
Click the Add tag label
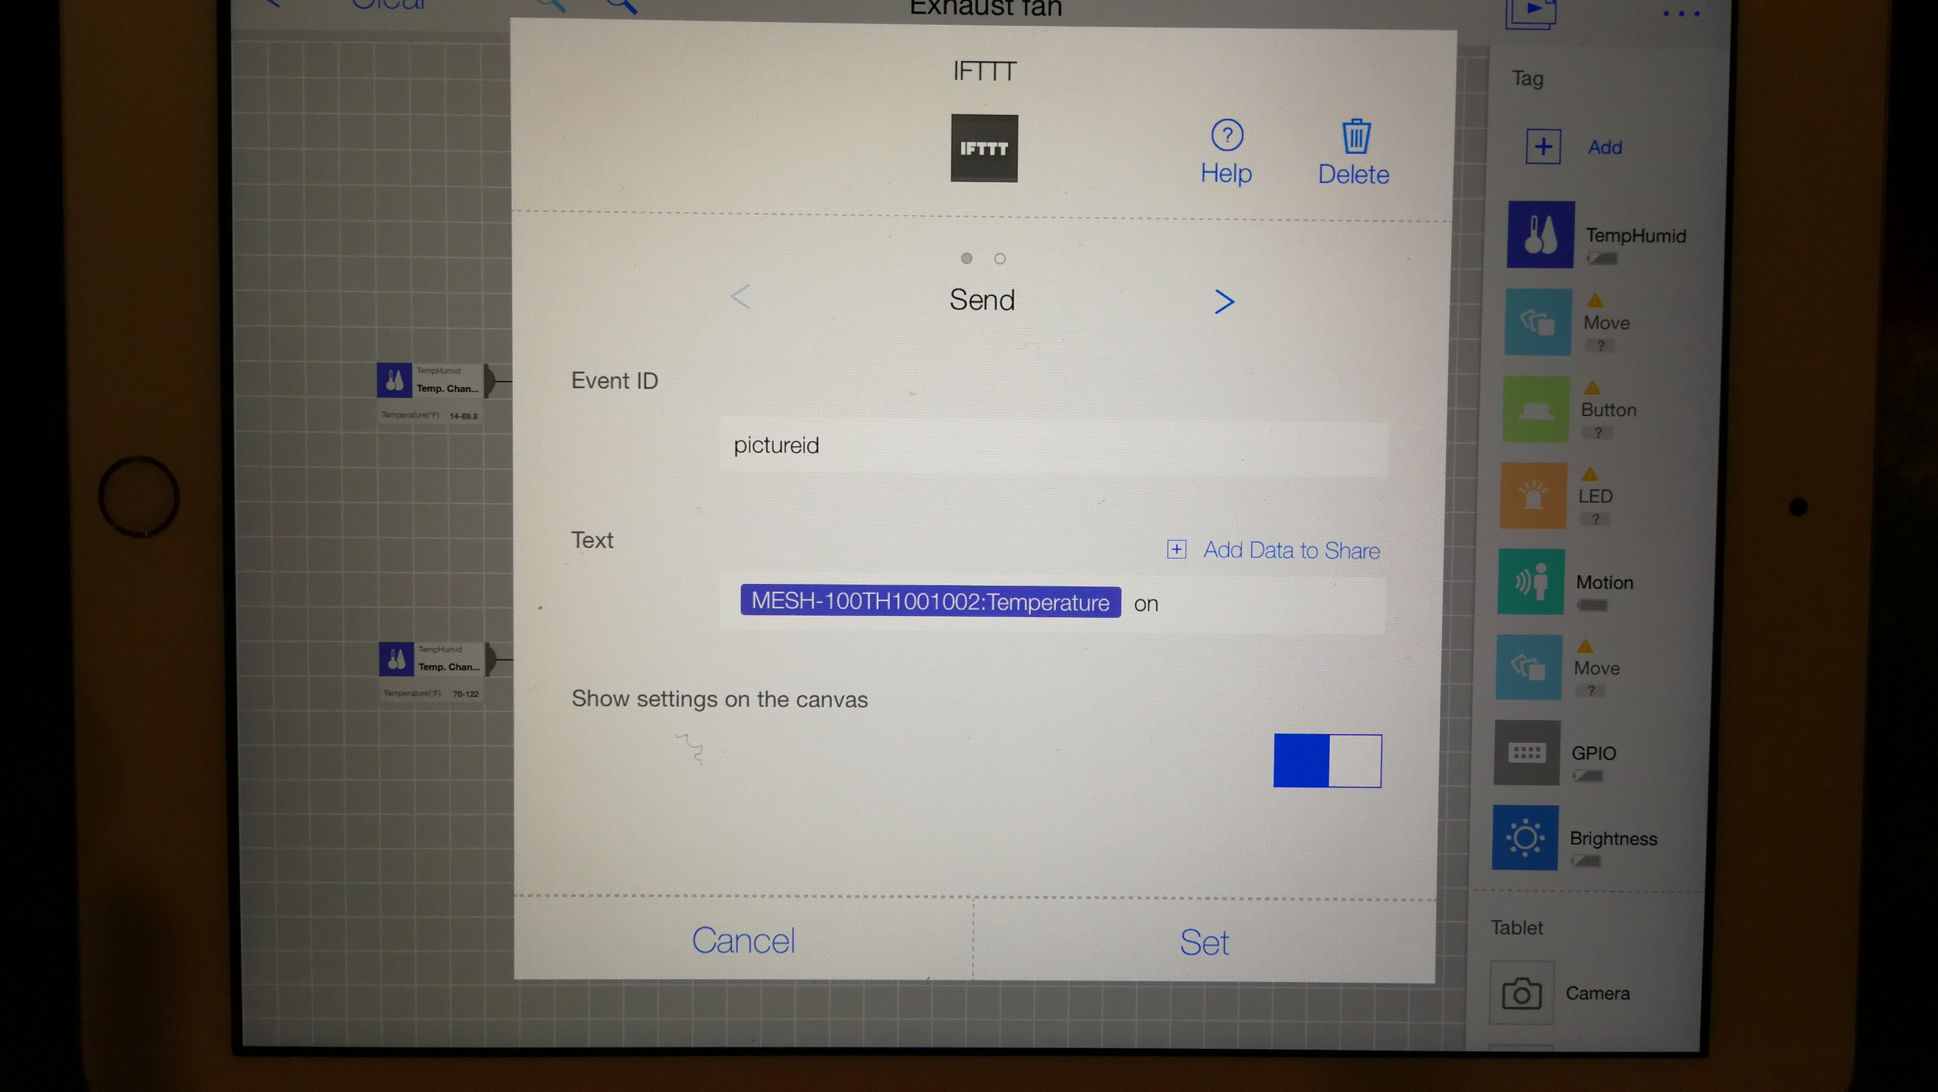1605,147
